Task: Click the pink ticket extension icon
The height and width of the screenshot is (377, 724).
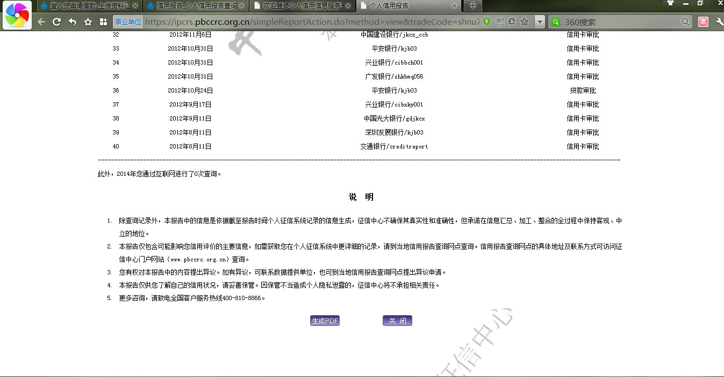Action: tap(703, 22)
